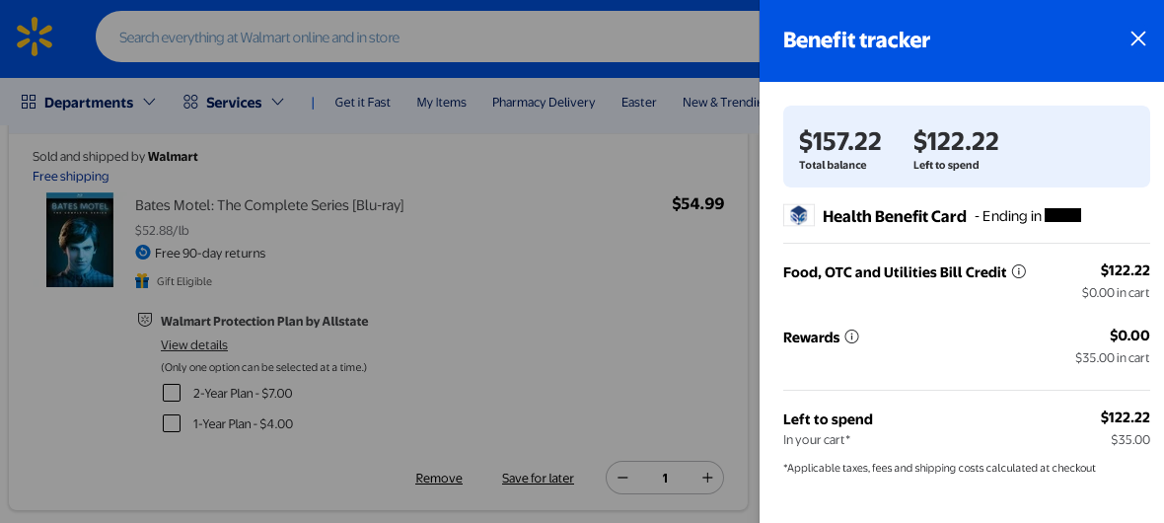Click the Services circles icon
The image size is (1164, 523).
(x=190, y=102)
